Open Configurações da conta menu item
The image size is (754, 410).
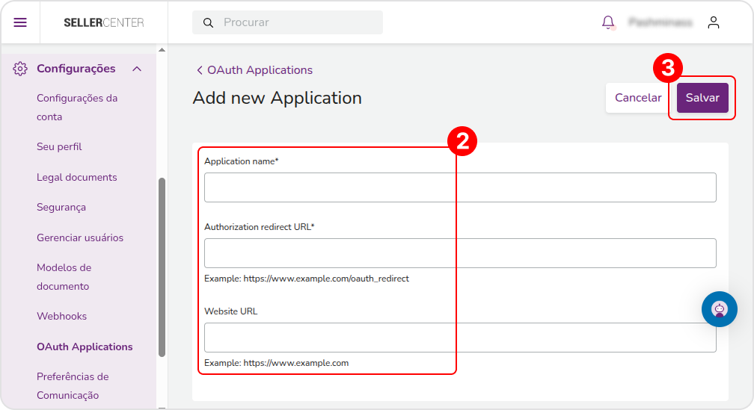pyautogui.click(x=77, y=107)
